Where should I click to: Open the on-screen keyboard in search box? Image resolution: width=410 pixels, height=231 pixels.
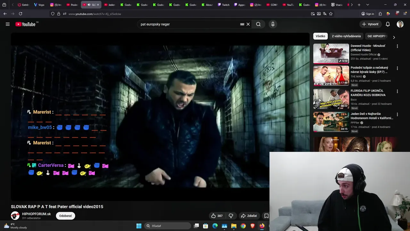pos(242,24)
